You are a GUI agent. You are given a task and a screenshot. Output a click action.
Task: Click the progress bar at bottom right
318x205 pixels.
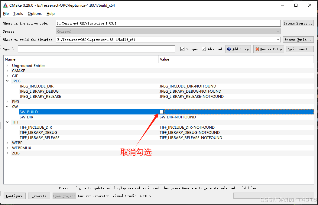pos(273,196)
